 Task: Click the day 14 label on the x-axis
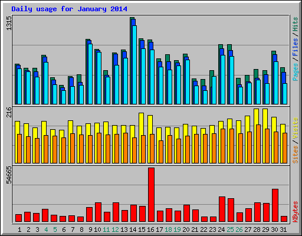(133, 230)
